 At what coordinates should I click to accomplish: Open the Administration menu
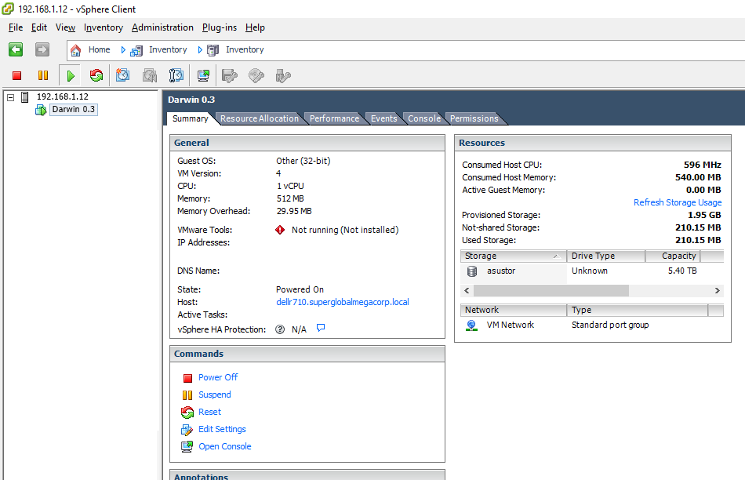162,27
